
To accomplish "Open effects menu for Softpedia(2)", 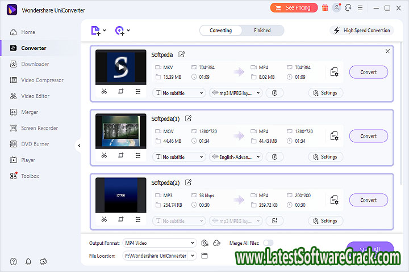I will [138, 219].
